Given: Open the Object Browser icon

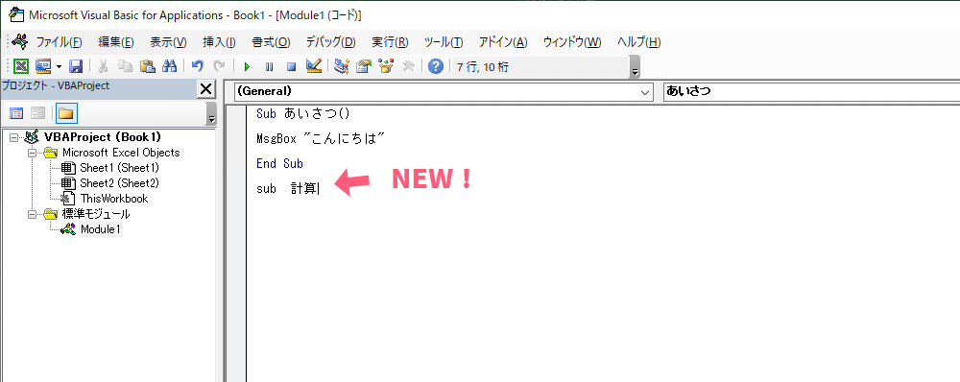Looking at the screenshot, I should click(386, 66).
